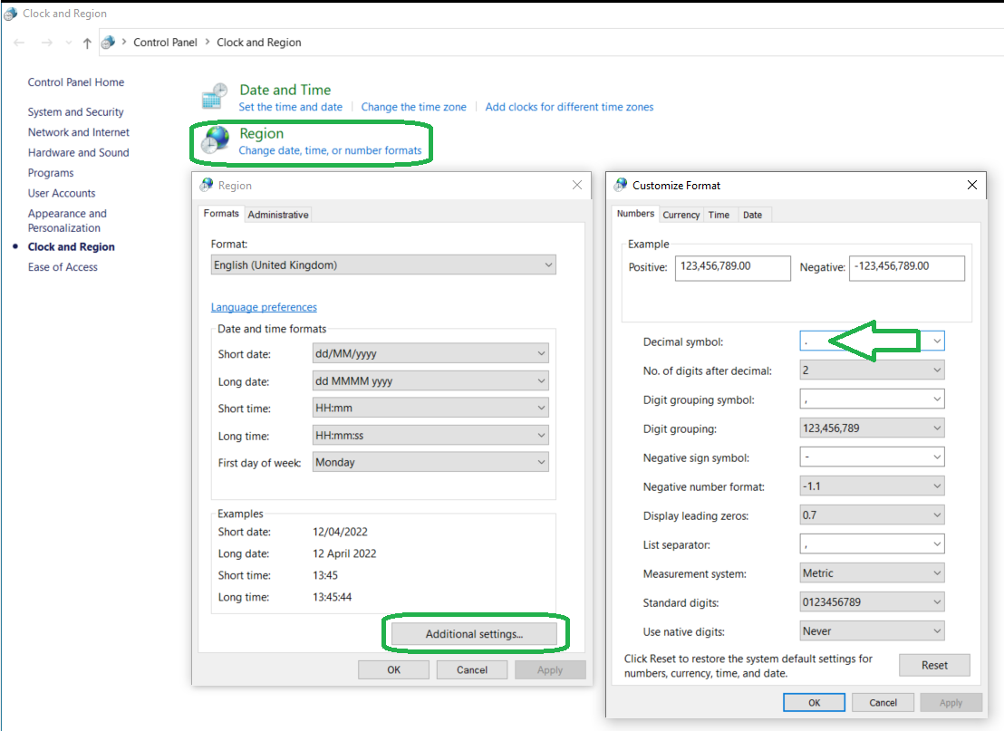Click Set the time and date
This screenshot has height=731, width=1004.
(291, 107)
